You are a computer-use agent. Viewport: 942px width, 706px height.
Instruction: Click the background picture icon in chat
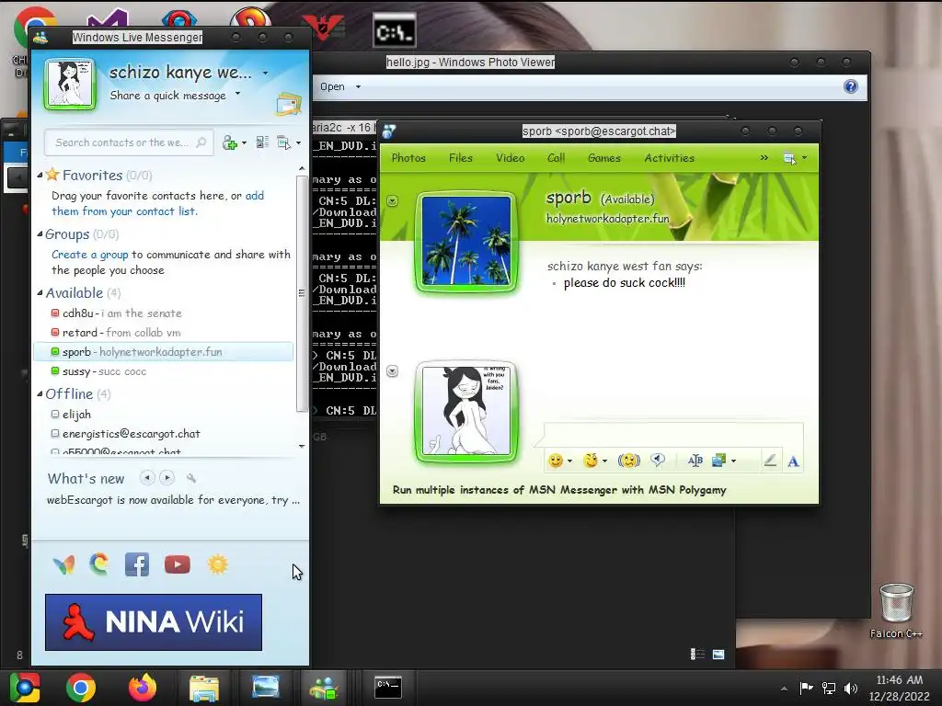tap(719, 461)
